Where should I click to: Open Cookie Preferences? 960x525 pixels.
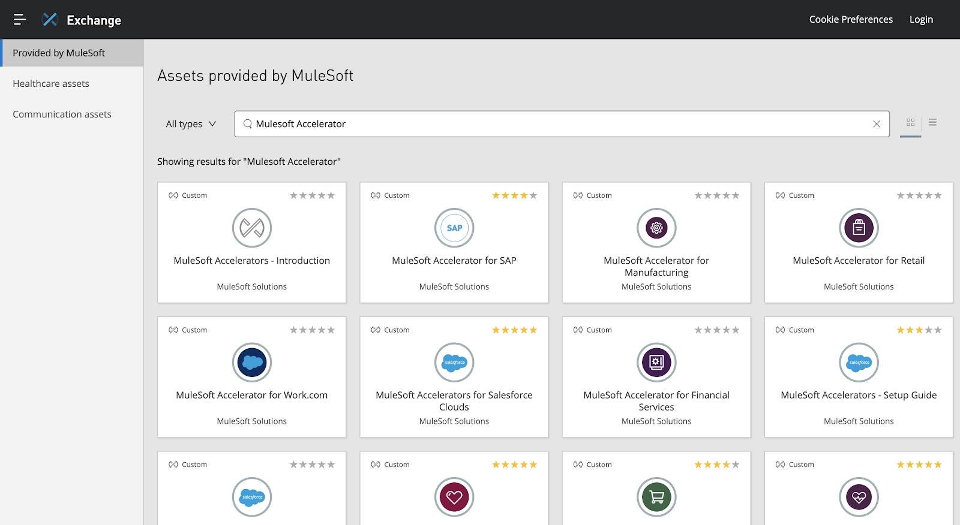[x=851, y=19]
